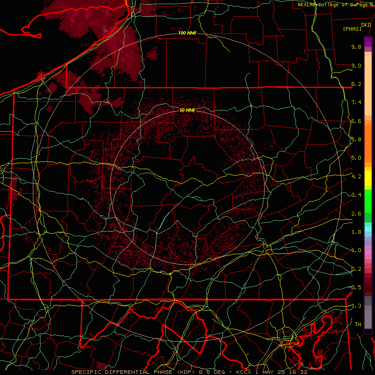This screenshot has width=375, height=375.
Task: Click the cyan legend color band
Action: (368, 229)
